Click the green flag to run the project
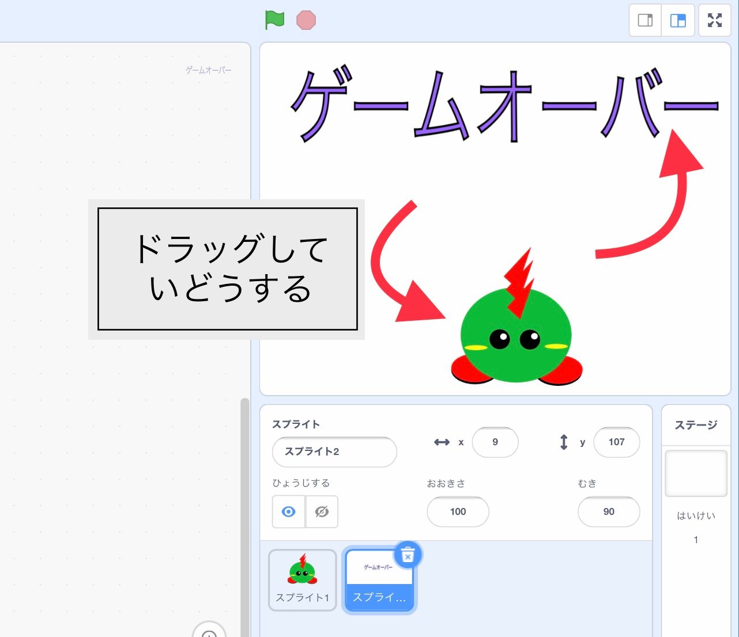This screenshot has width=739, height=637. point(274,20)
